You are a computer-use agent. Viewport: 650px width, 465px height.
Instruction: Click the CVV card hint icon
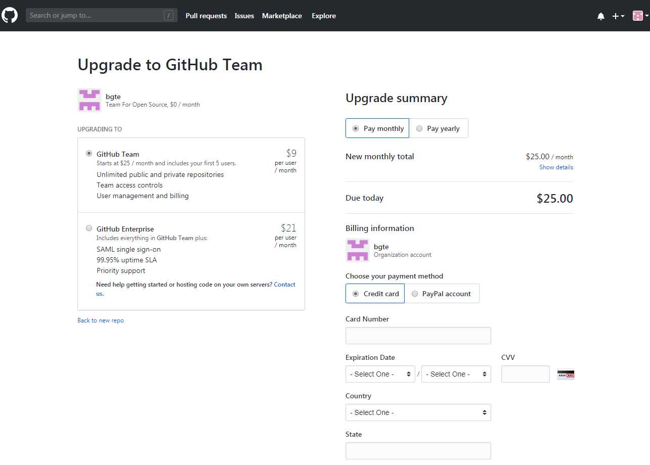point(566,375)
